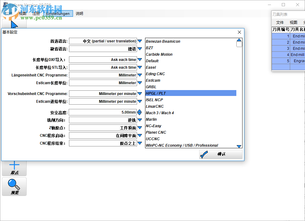305x221 pixels.
Task: Select HPGL / PLT preset
Action: (x=191, y=93)
